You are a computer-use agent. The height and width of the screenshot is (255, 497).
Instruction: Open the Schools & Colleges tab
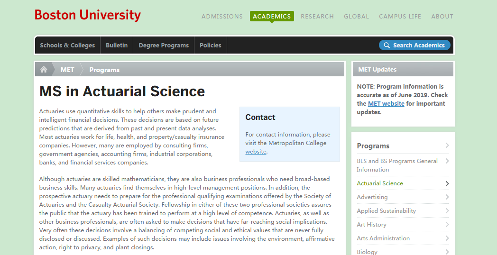pyautogui.click(x=67, y=46)
